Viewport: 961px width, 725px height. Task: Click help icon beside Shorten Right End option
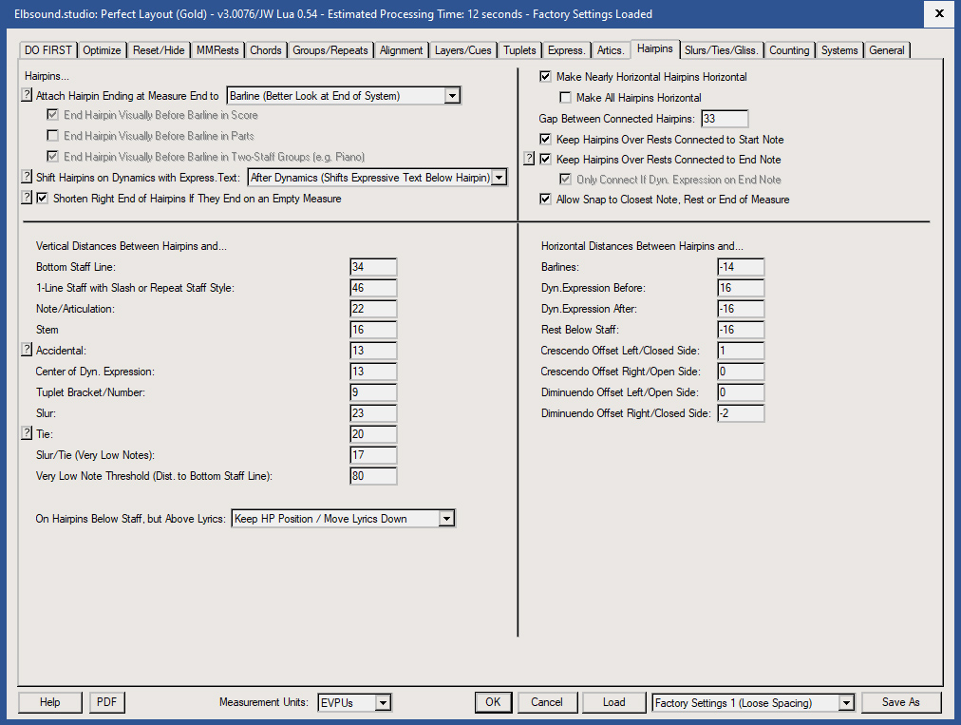point(27,199)
